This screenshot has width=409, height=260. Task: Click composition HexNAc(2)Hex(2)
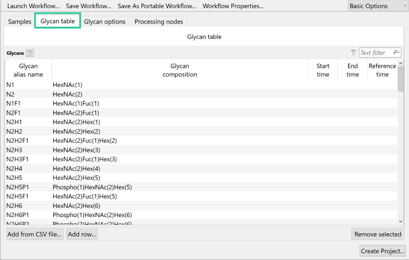tap(77, 131)
